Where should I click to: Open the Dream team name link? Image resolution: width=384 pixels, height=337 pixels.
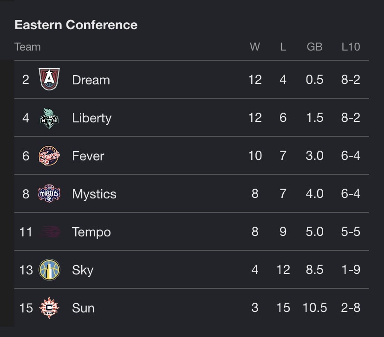point(91,80)
